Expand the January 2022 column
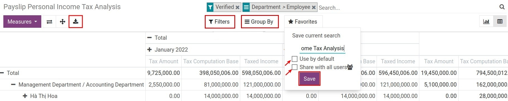This screenshot has width=508, height=101. pyautogui.click(x=150, y=50)
